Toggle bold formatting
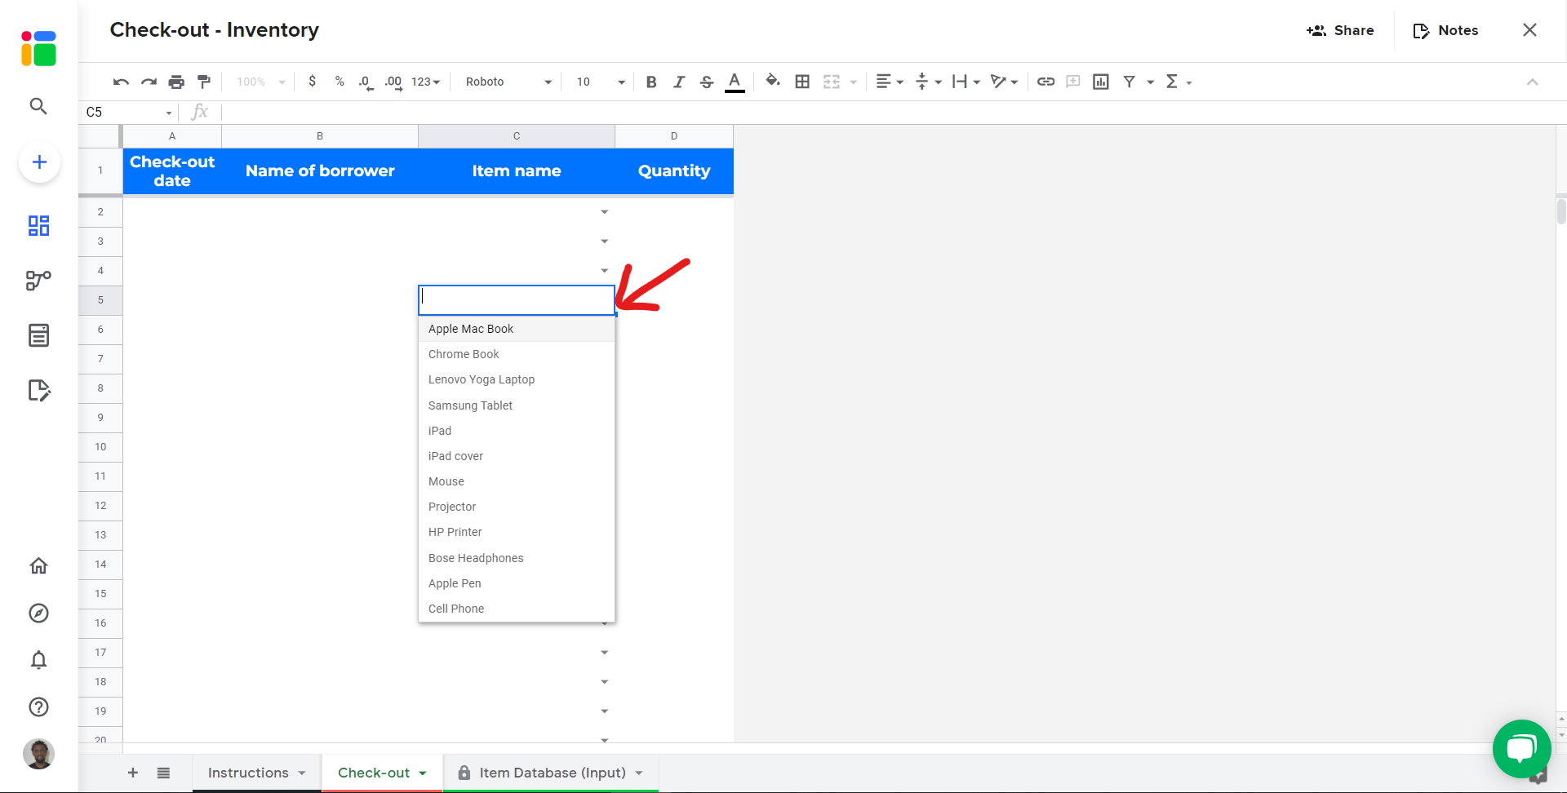Viewport: 1567px width, 793px height. 651,82
